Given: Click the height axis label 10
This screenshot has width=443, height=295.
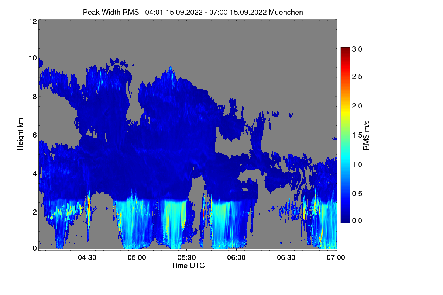Looking at the screenshot, I should click(32, 58).
